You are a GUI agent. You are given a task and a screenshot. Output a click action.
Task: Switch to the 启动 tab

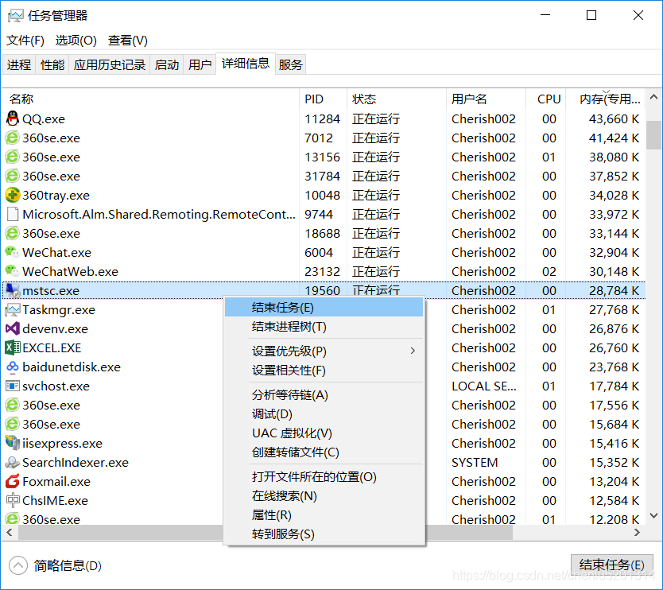point(167,64)
